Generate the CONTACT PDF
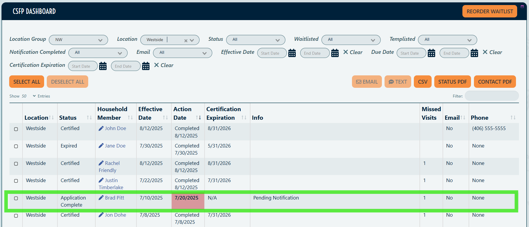Image resolution: width=529 pixels, height=227 pixels. [495, 82]
